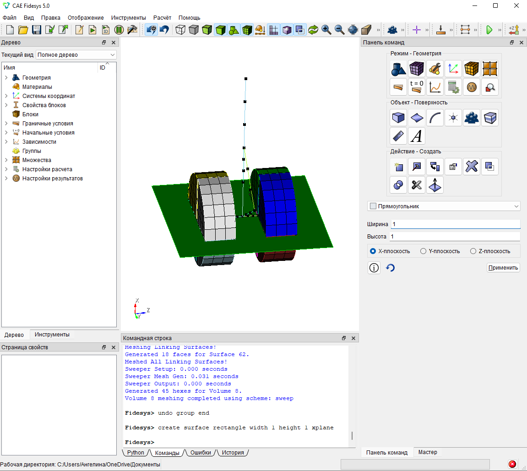
Task: Choose ruler measurement object icon
Action: [398, 136]
